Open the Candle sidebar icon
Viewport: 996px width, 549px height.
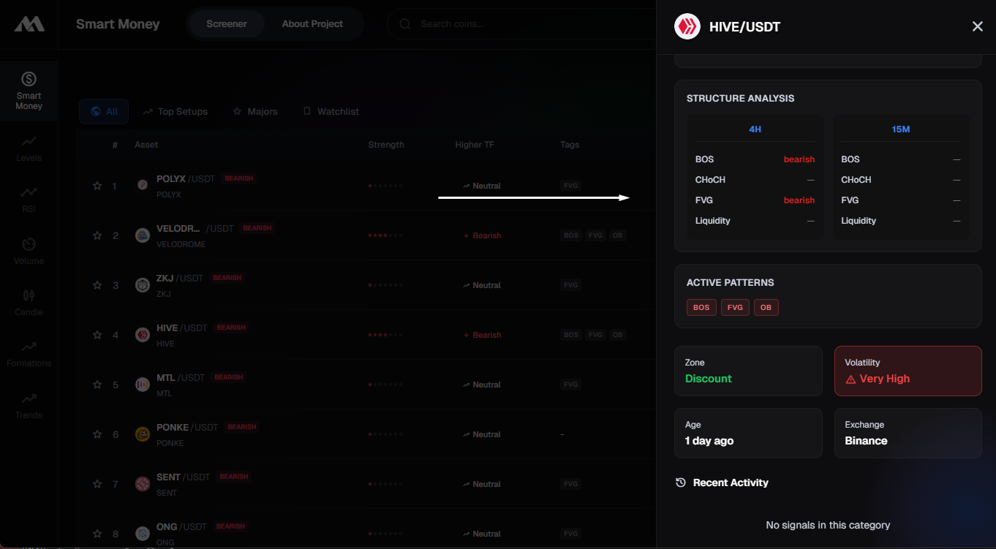tap(29, 303)
